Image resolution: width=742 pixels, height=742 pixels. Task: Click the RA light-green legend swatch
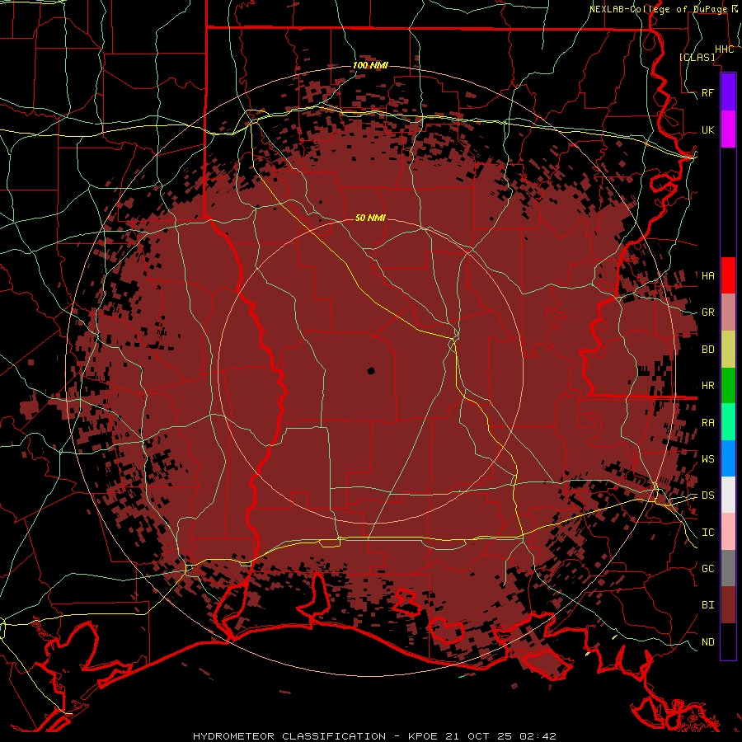pos(728,422)
